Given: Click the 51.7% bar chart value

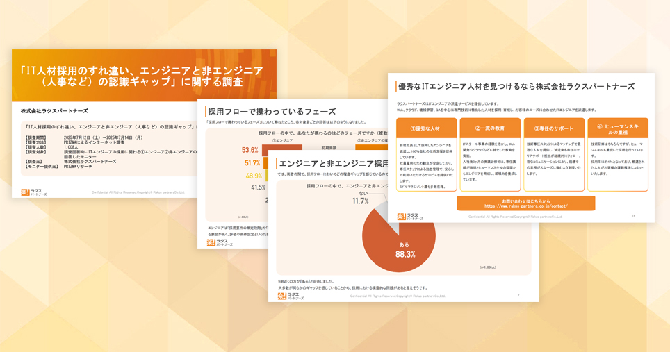Looking at the screenshot, I should click(x=252, y=163).
